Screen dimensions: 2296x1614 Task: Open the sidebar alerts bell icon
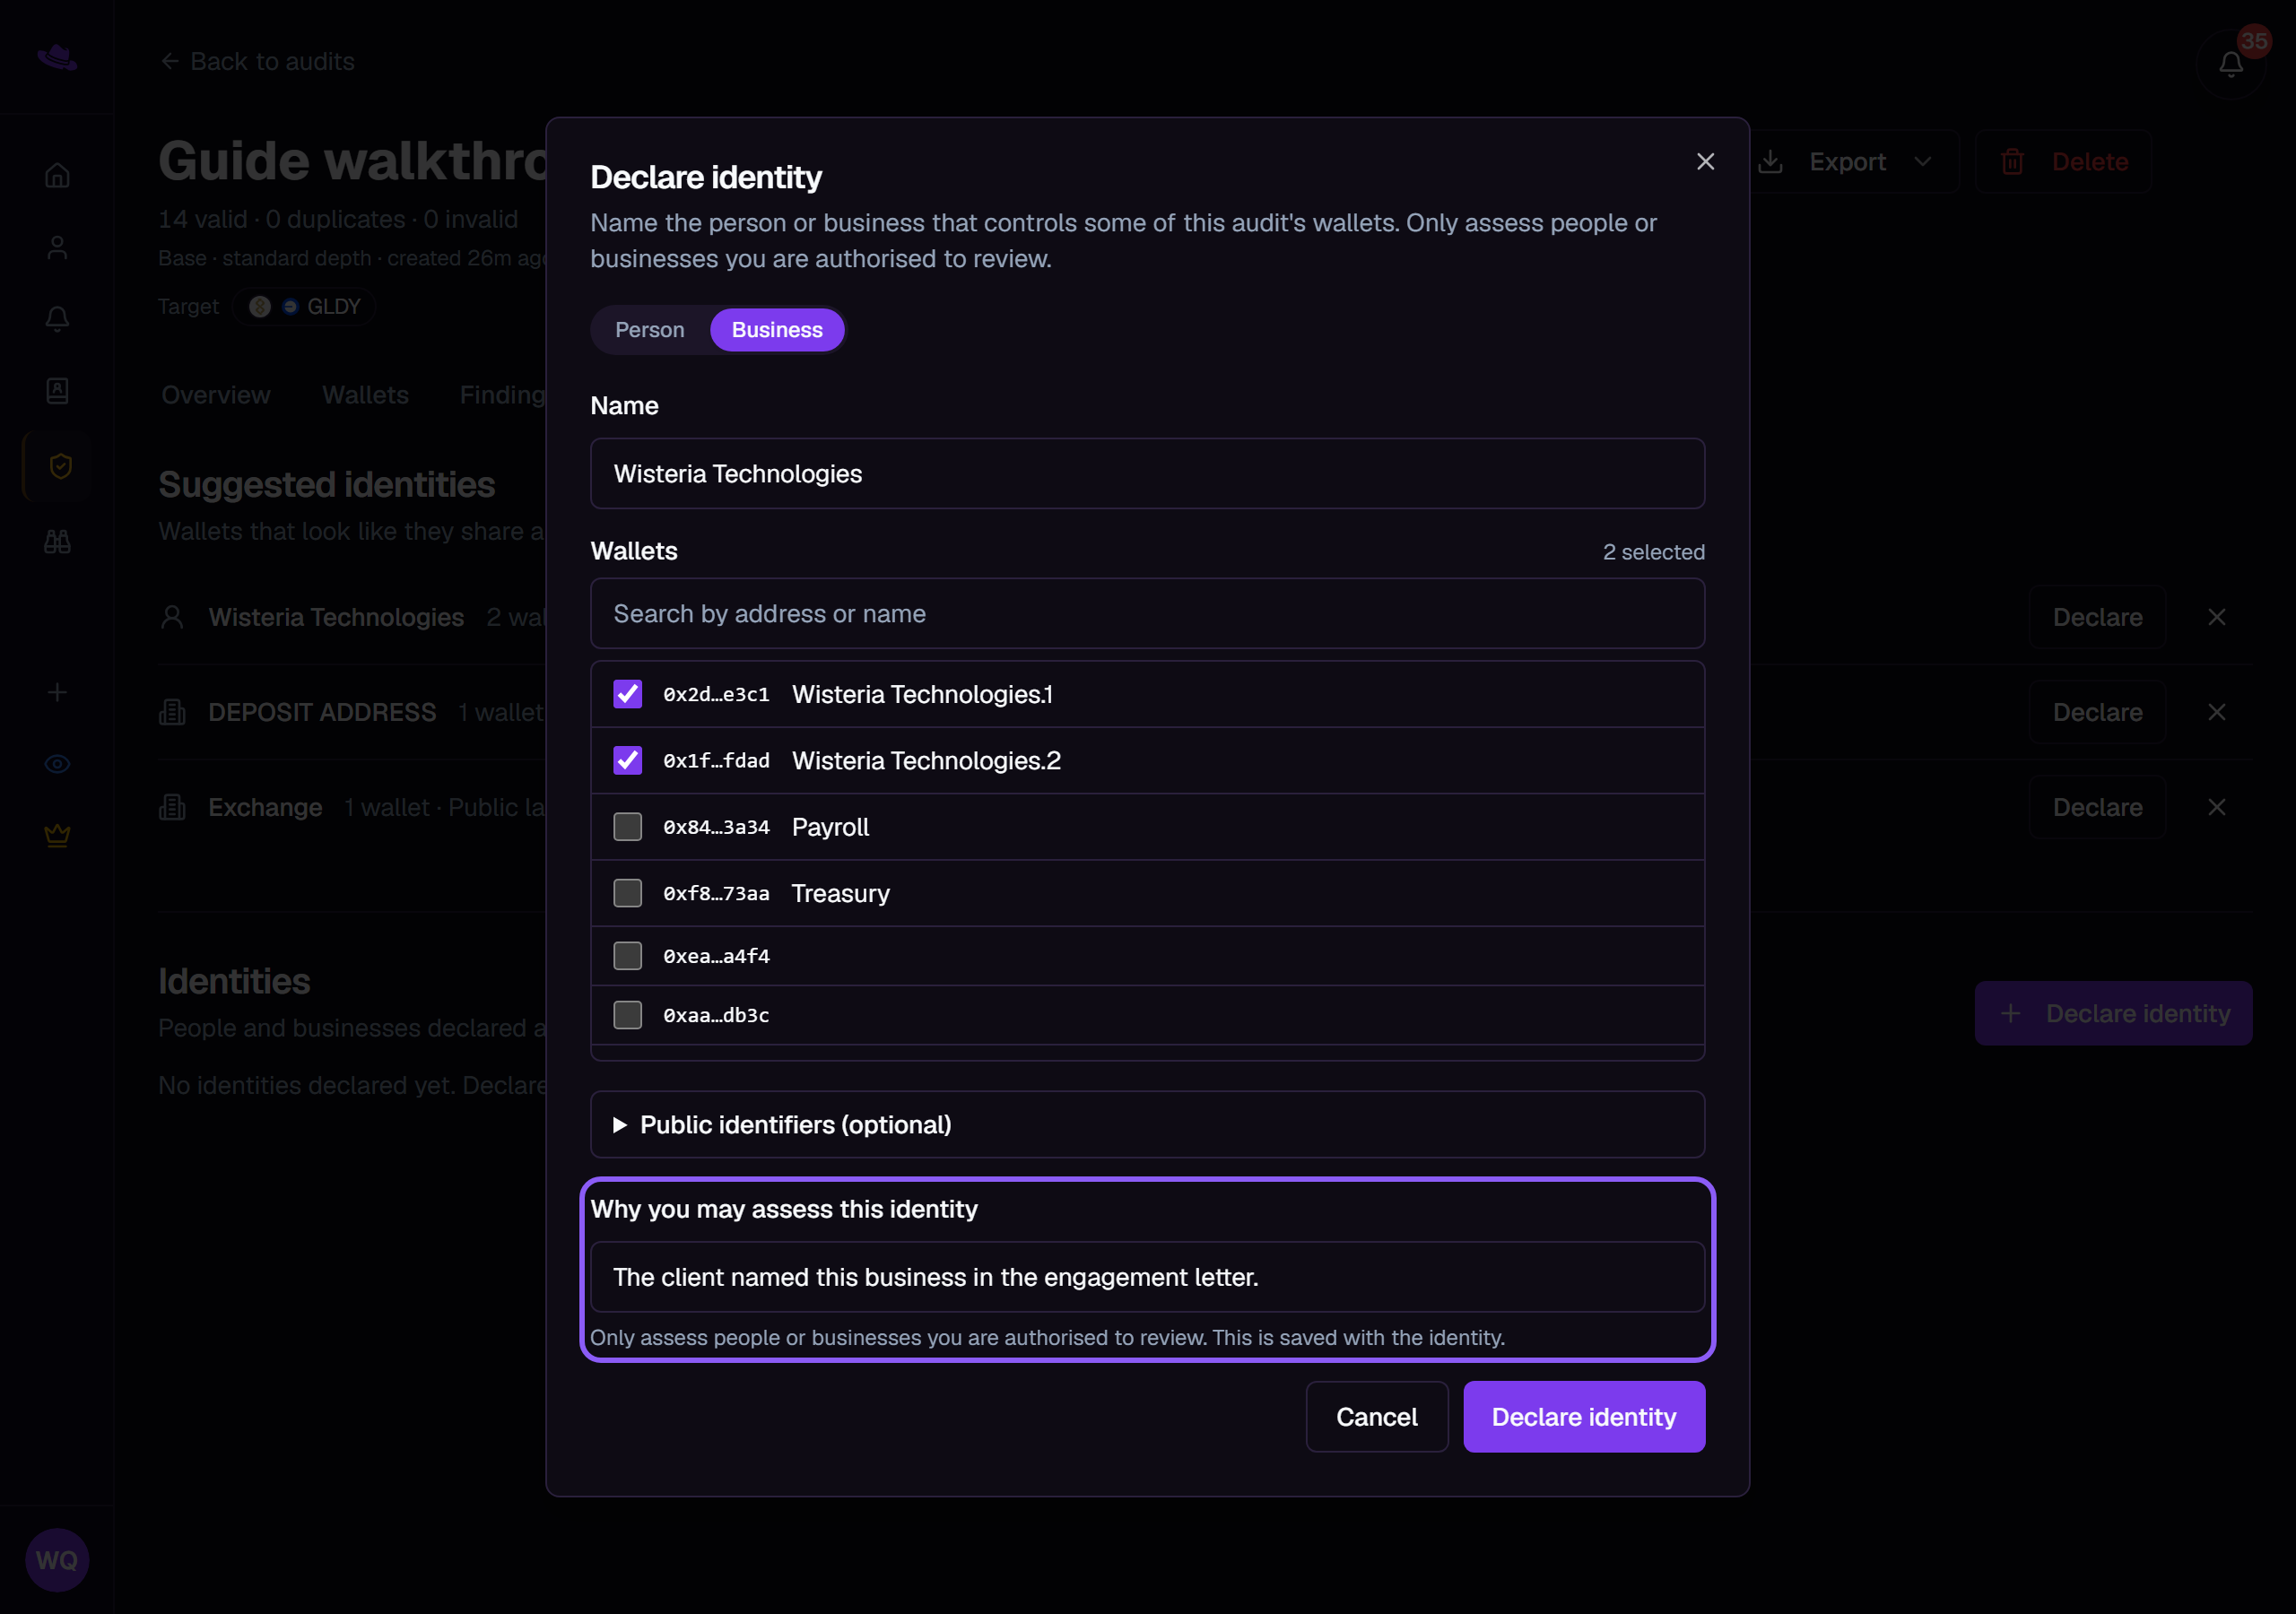coord(57,319)
